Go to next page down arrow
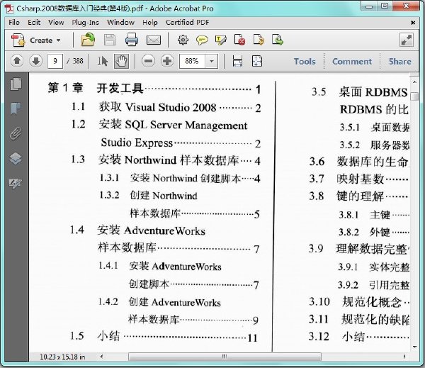Screen dimensions: 425x368 36,61
